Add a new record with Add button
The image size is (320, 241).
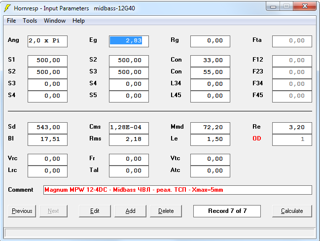click(x=130, y=211)
